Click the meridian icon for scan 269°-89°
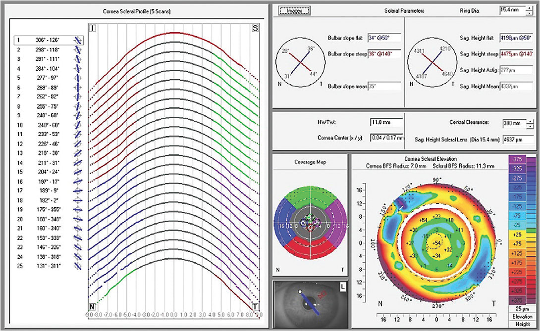Image resolution: width=540 pixels, height=331 pixels. click(78, 88)
